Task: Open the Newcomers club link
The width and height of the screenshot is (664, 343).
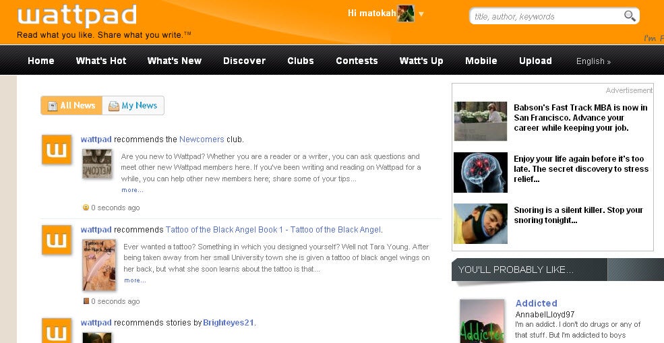Action: [x=202, y=139]
